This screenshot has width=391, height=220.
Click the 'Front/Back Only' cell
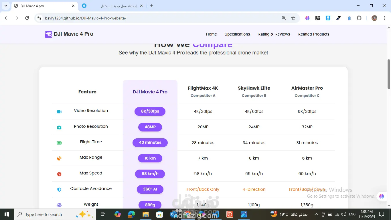203,189
